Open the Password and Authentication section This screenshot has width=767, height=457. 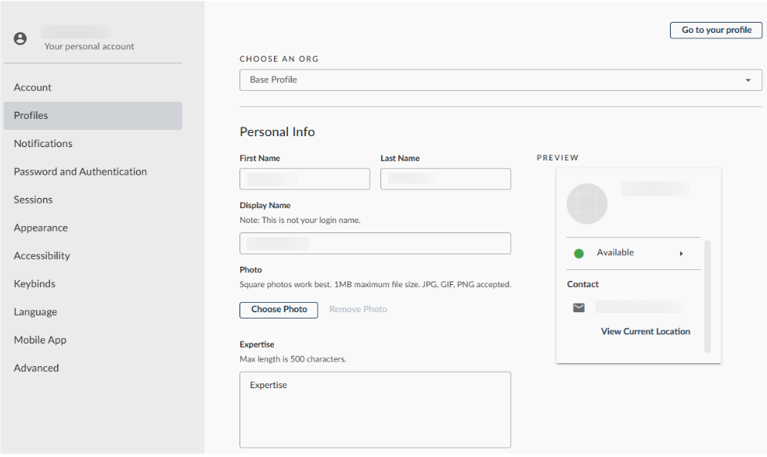pos(80,171)
